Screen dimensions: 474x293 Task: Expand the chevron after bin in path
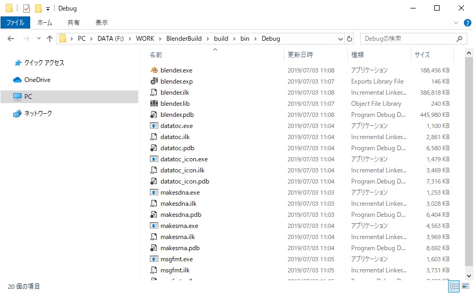(255, 39)
